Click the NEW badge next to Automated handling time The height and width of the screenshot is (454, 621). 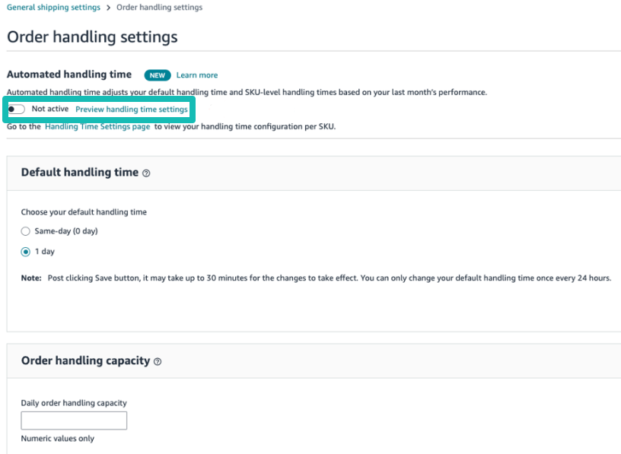pos(157,75)
